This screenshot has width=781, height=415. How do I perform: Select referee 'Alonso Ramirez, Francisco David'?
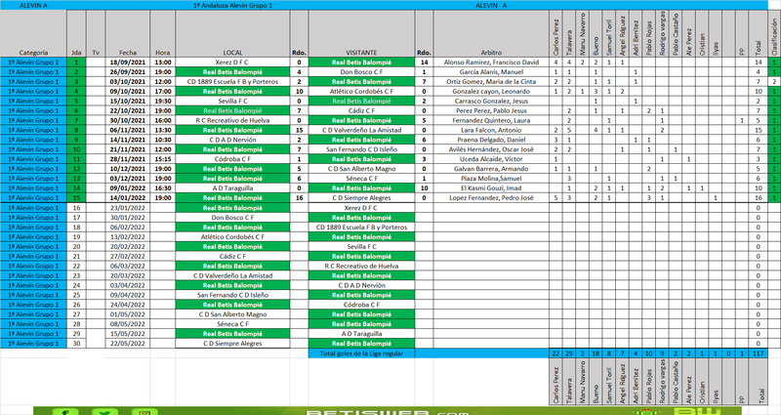[x=491, y=62]
